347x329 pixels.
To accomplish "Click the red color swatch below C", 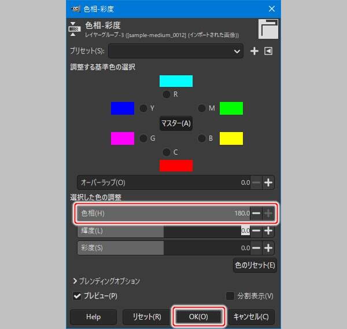I will point(176,166).
